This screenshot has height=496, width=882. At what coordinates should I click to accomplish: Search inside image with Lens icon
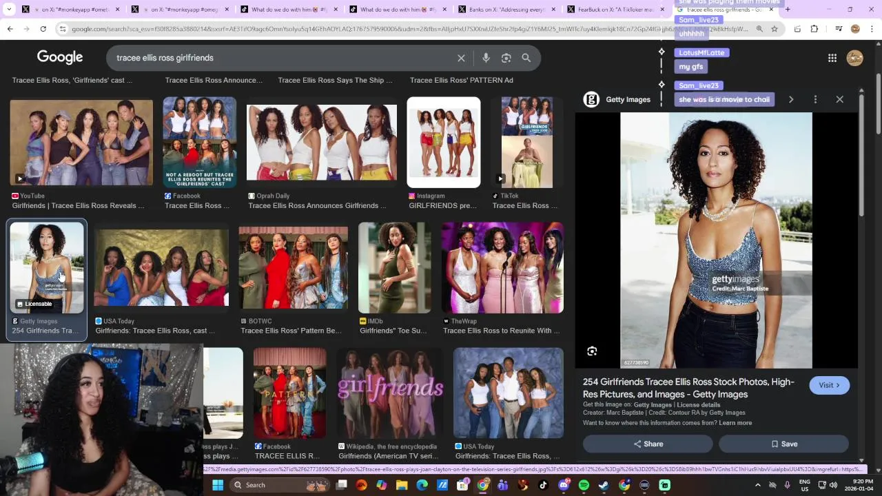592,351
